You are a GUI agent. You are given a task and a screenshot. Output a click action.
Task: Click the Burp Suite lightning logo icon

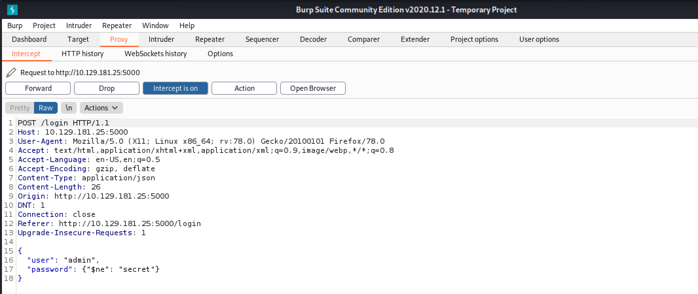(x=12, y=10)
